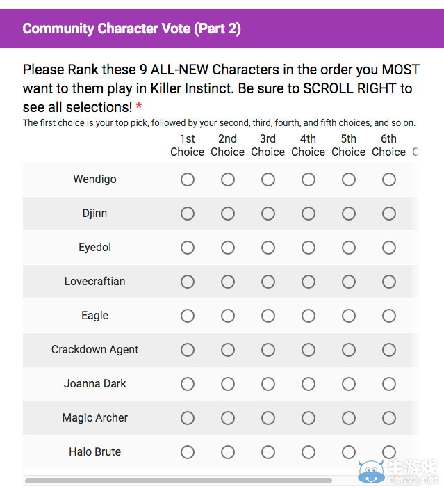The image size is (444, 489).
Task: Select 1st Choice for Lovecraftian
Action: coord(188,282)
